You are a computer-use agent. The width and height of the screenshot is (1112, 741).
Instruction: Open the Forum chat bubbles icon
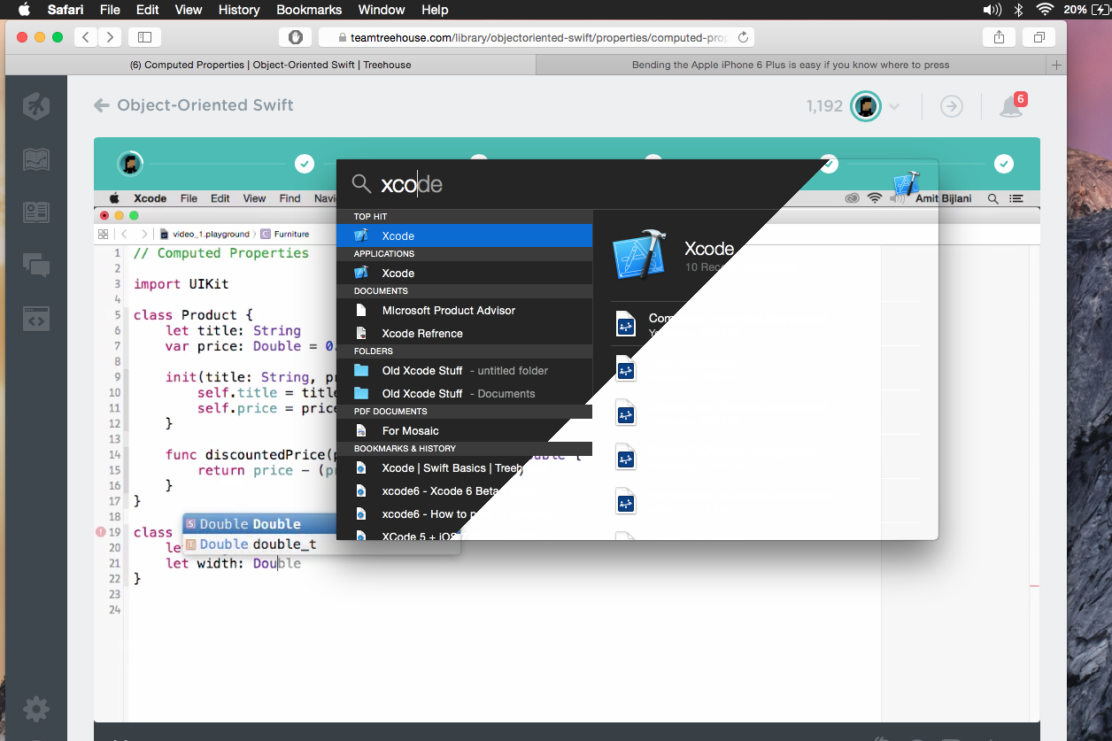point(36,265)
